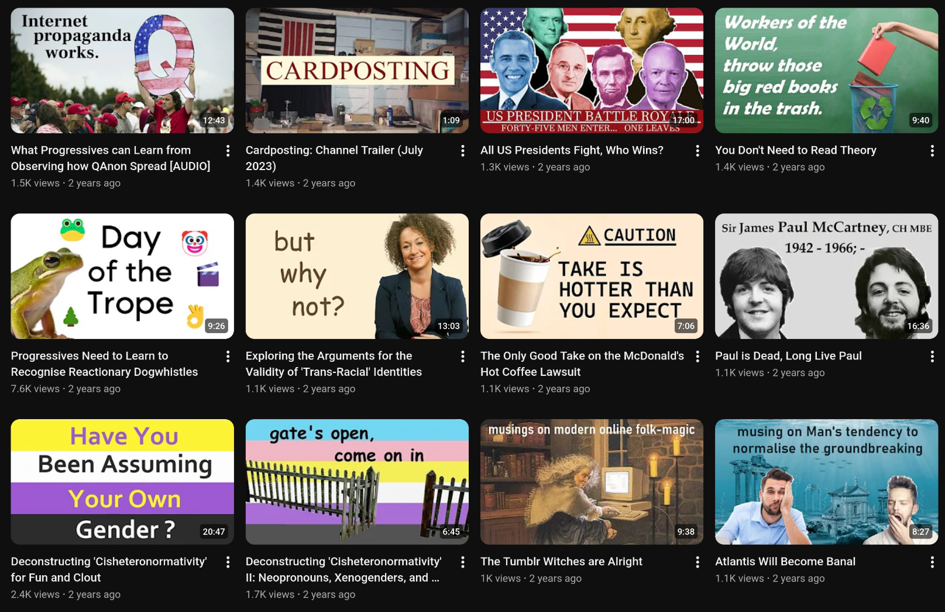
Task: Click '1.4K views' under You Don't Need to Read Theory
Action: tap(739, 167)
